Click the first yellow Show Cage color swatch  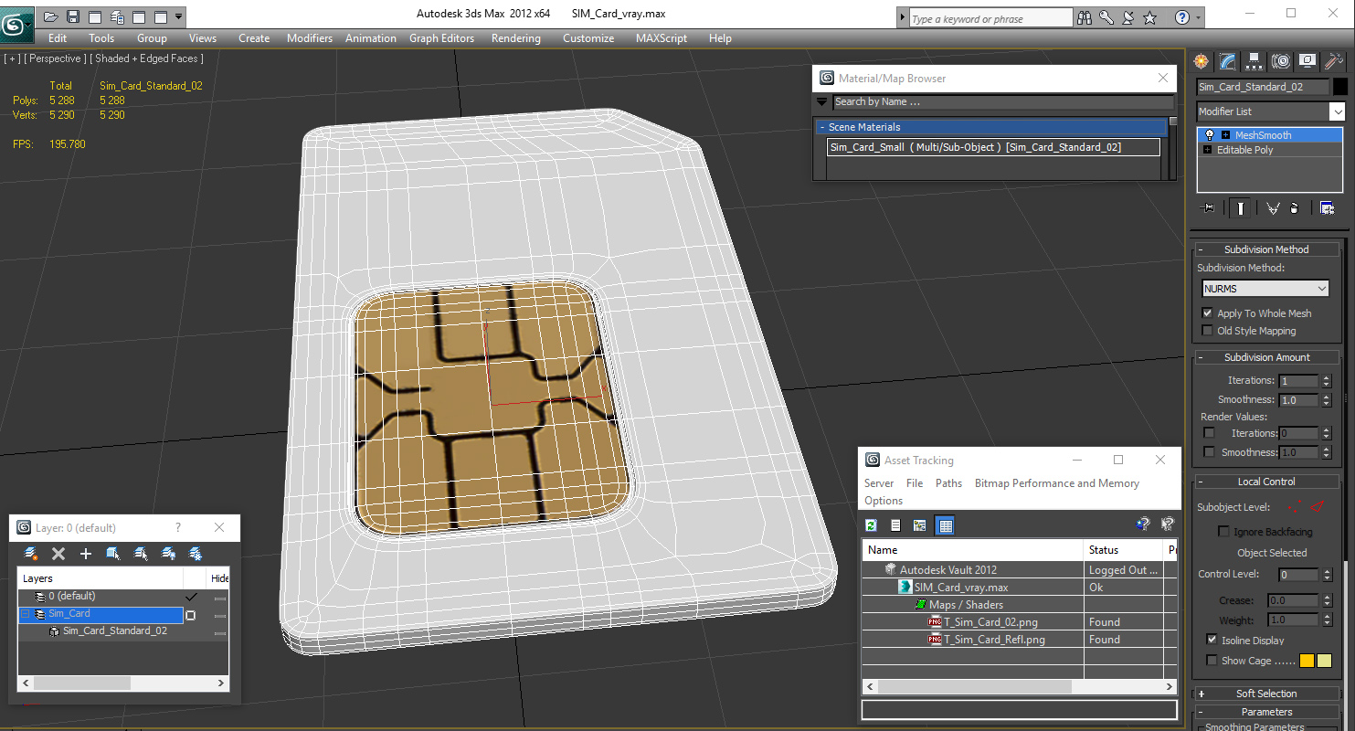coord(1307,661)
